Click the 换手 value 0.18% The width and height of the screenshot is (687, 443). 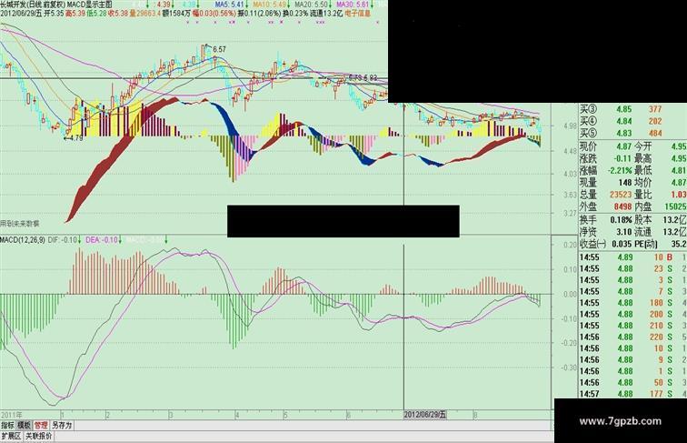(621, 220)
